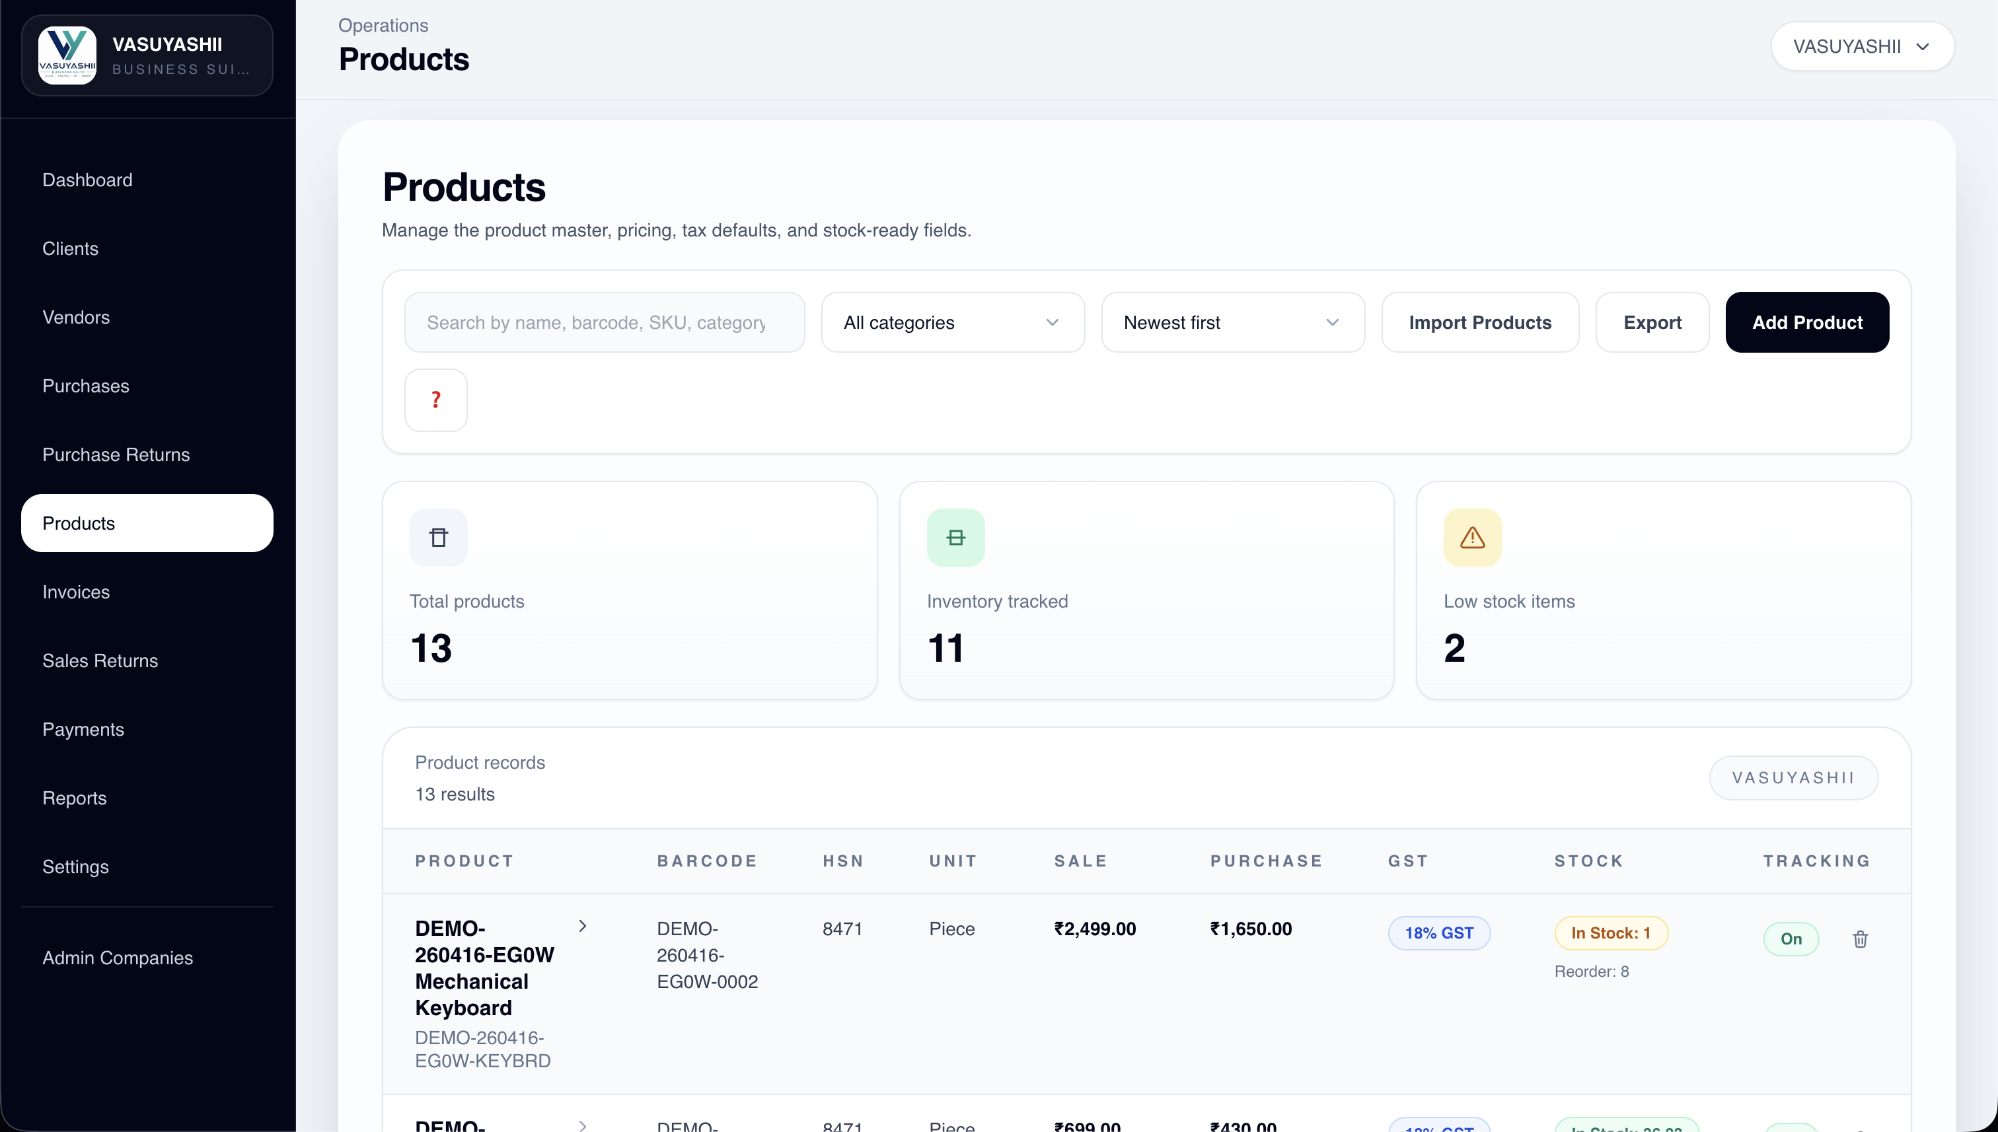
Task: Click the 13 results text
Action: click(454, 794)
